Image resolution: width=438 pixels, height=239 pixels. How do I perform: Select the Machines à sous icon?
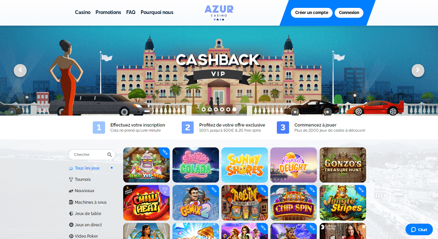pyautogui.click(x=71, y=202)
